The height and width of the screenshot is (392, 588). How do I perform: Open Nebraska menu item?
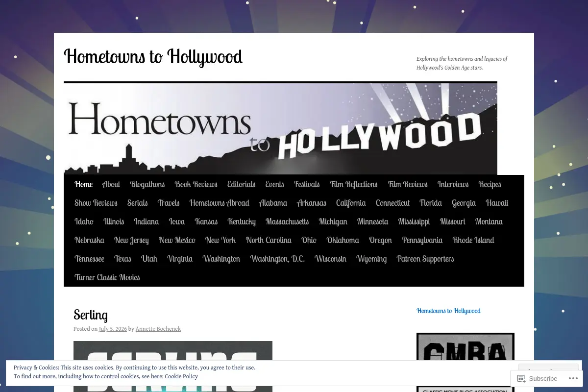click(x=89, y=240)
